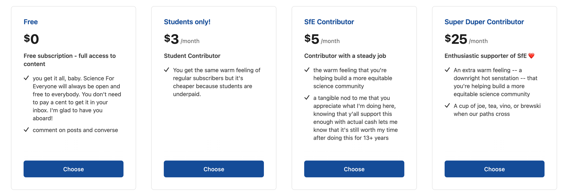Click checkmark next to 'comment on posts'
Viewport: 570px width, 196px height.
pyautogui.click(x=26, y=130)
